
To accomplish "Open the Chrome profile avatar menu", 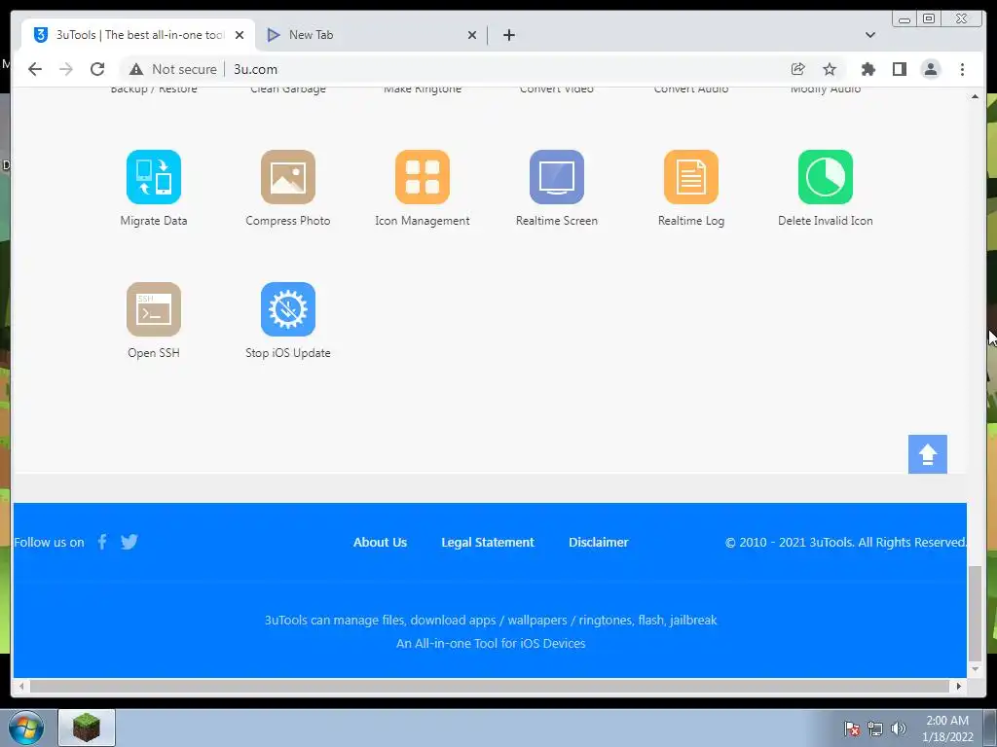I will point(930,69).
